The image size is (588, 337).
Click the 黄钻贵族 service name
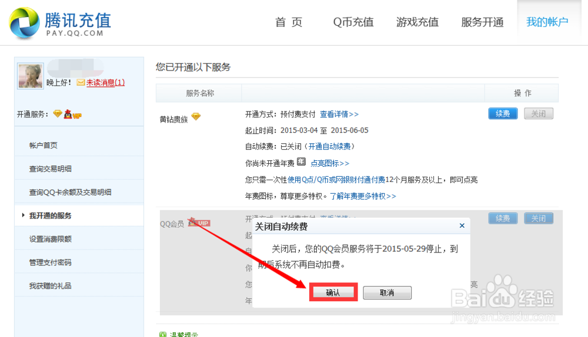[173, 119]
